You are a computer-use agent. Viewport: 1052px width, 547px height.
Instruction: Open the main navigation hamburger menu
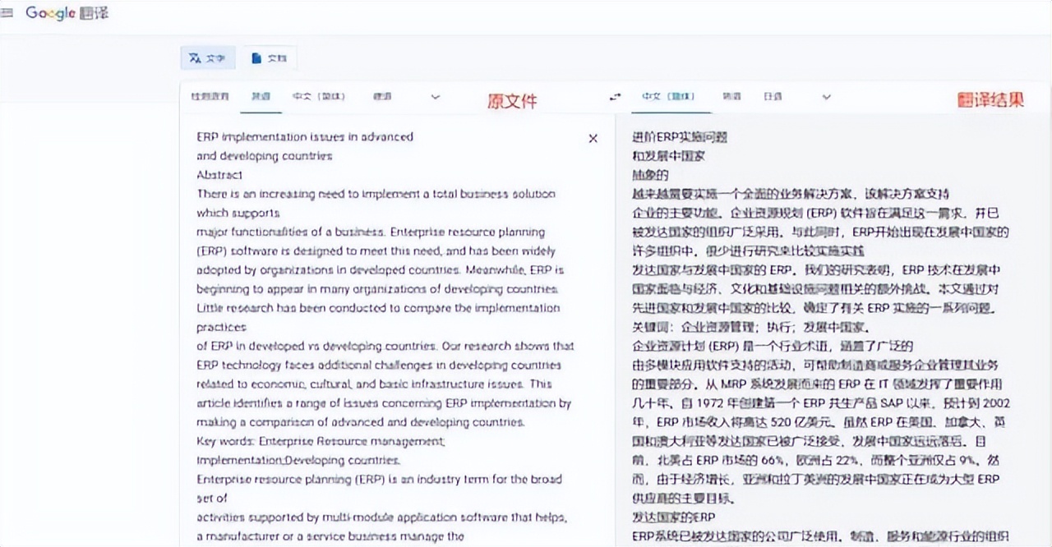coord(8,12)
